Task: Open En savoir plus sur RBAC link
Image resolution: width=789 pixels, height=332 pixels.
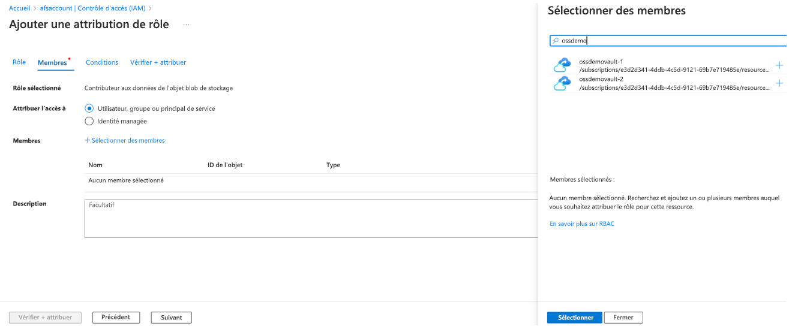Action: [x=582, y=224]
